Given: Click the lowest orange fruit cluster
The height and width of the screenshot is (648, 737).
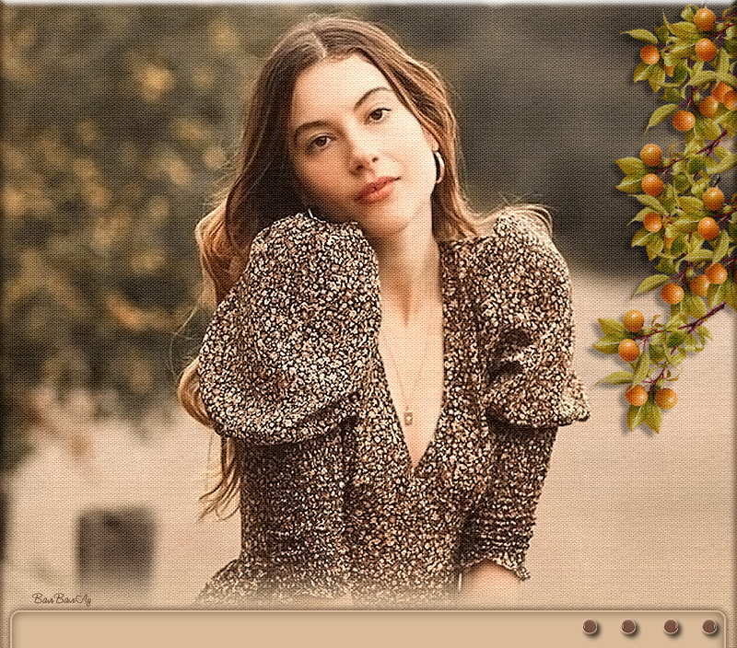Looking at the screenshot, I should pyautogui.click(x=649, y=397).
